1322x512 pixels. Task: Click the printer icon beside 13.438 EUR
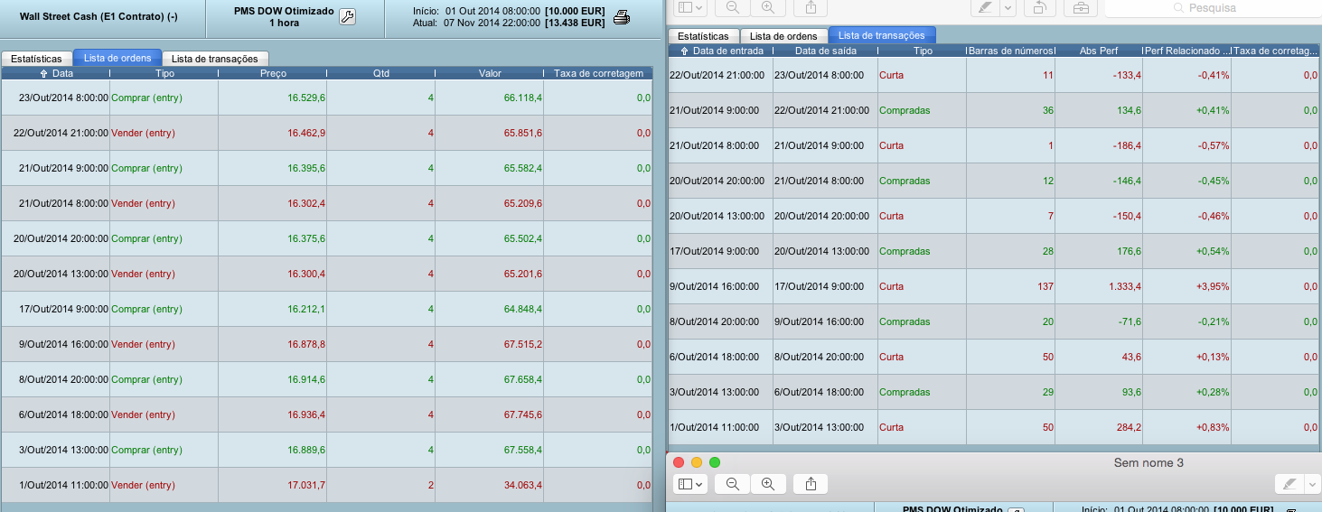pyautogui.click(x=622, y=17)
